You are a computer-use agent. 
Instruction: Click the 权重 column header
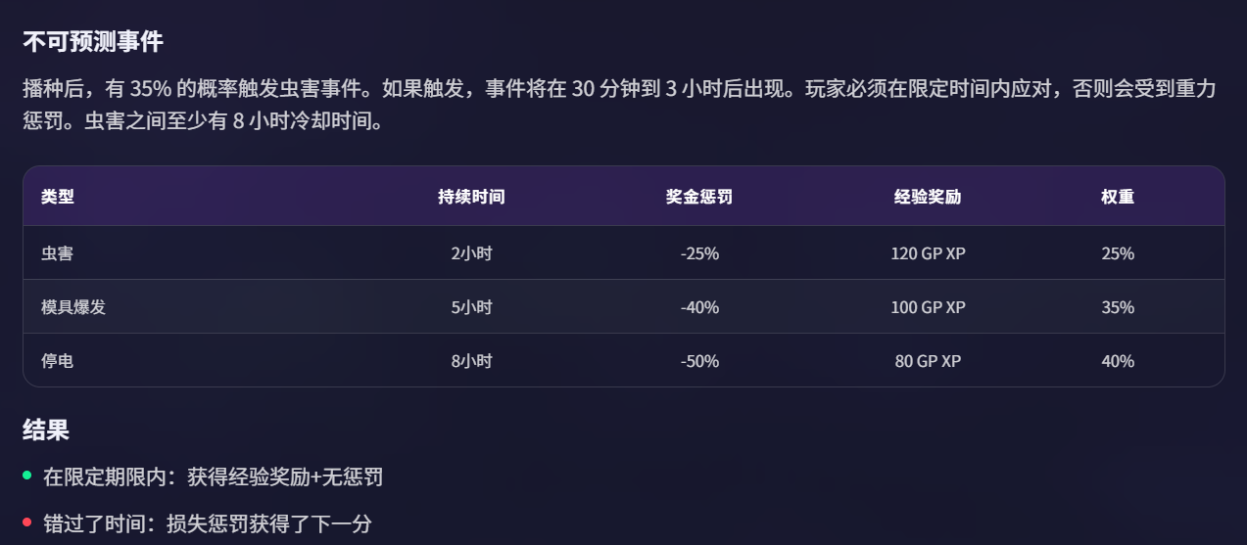1118,197
